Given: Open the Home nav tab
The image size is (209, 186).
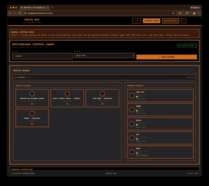Looking at the screenshot, I should click(137, 21).
